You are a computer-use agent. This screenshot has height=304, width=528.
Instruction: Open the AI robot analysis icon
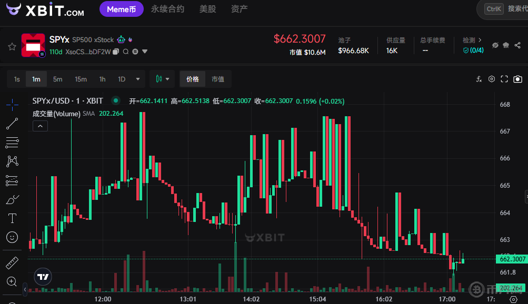click(121, 39)
